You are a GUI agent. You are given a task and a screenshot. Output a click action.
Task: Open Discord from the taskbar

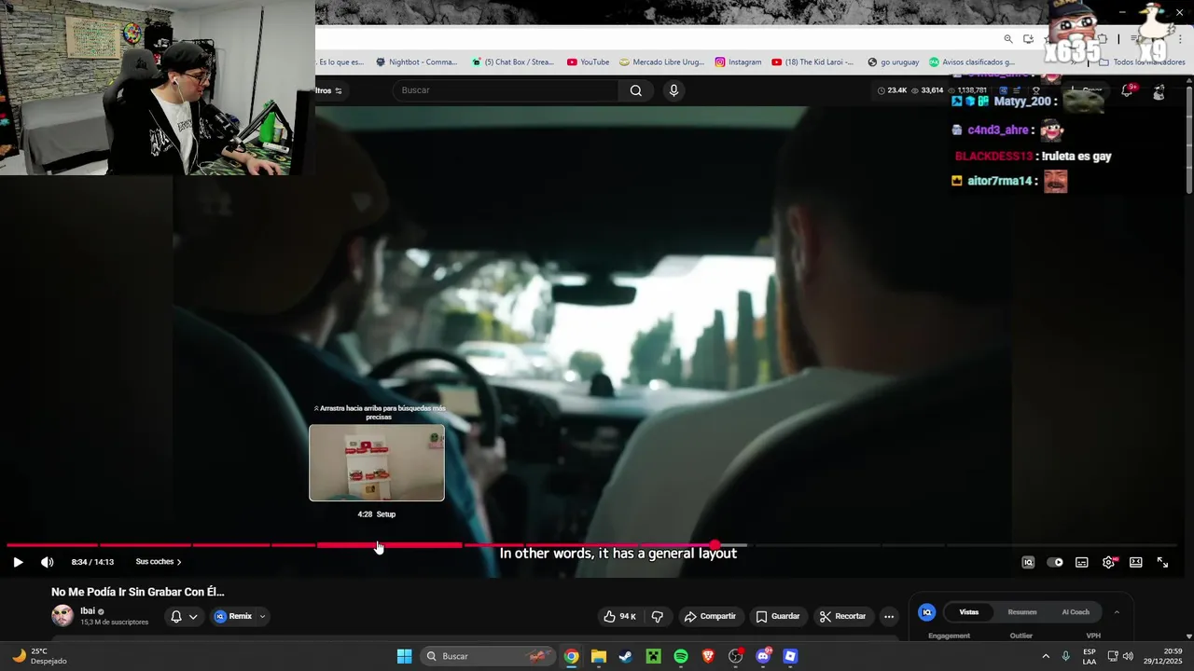coord(763,656)
